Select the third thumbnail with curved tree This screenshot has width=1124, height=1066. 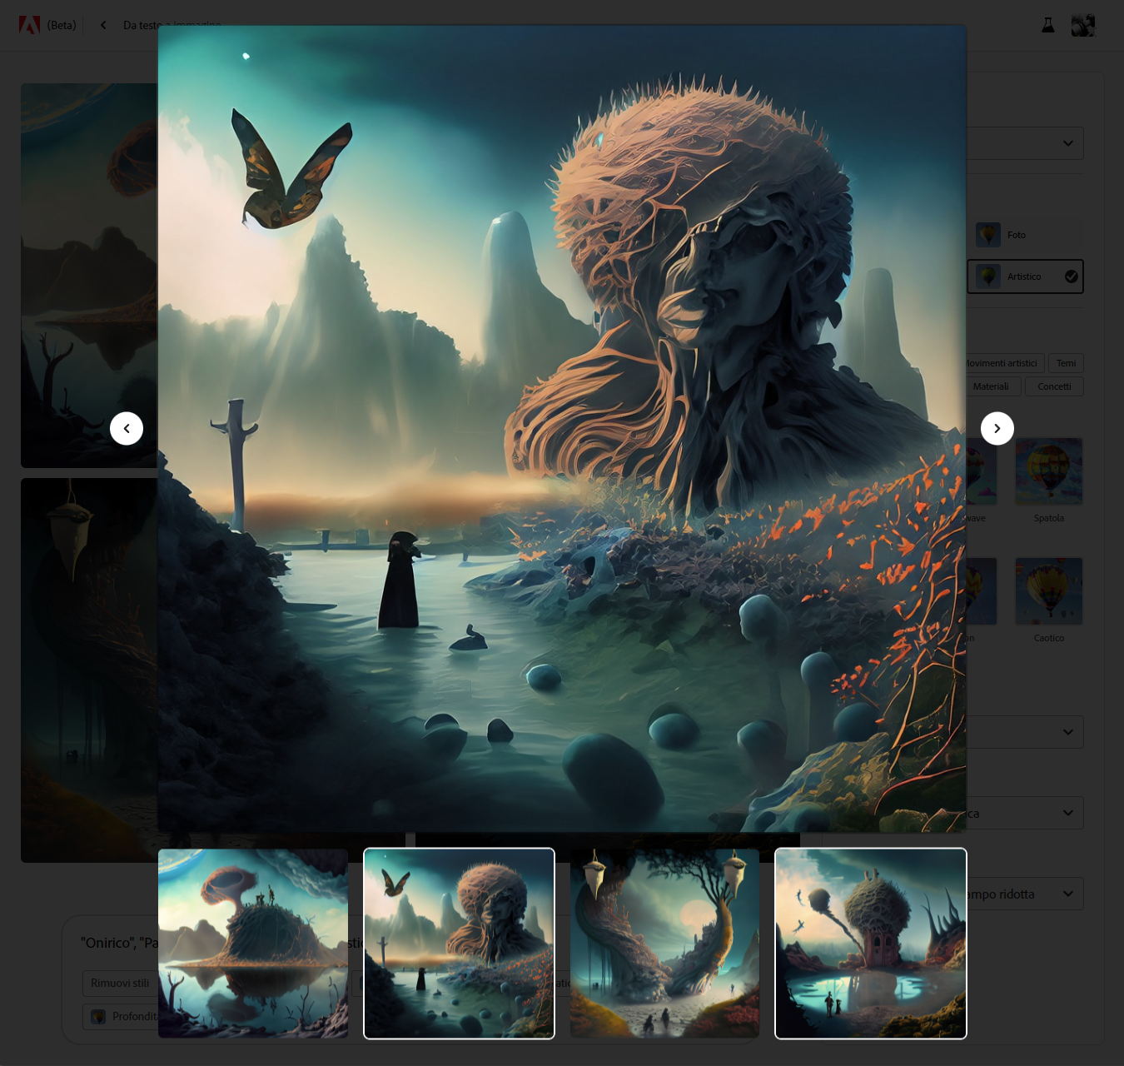pos(664,944)
